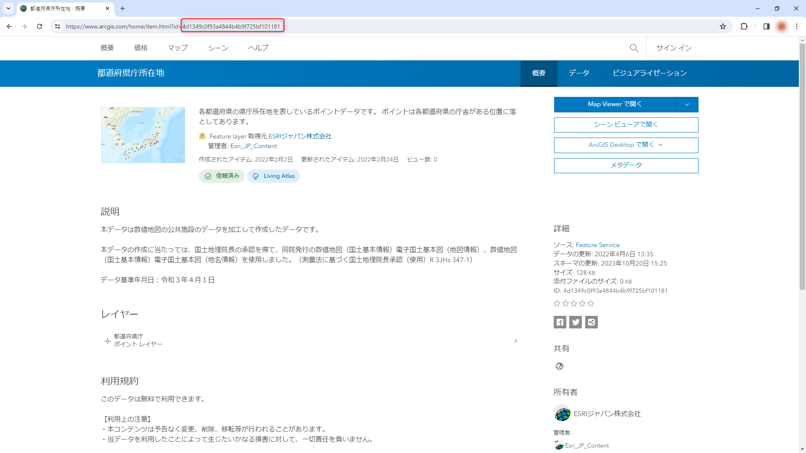Reload the page with refresh icon
Screen dimensions: 806x453
pyautogui.click(x=39, y=26)
